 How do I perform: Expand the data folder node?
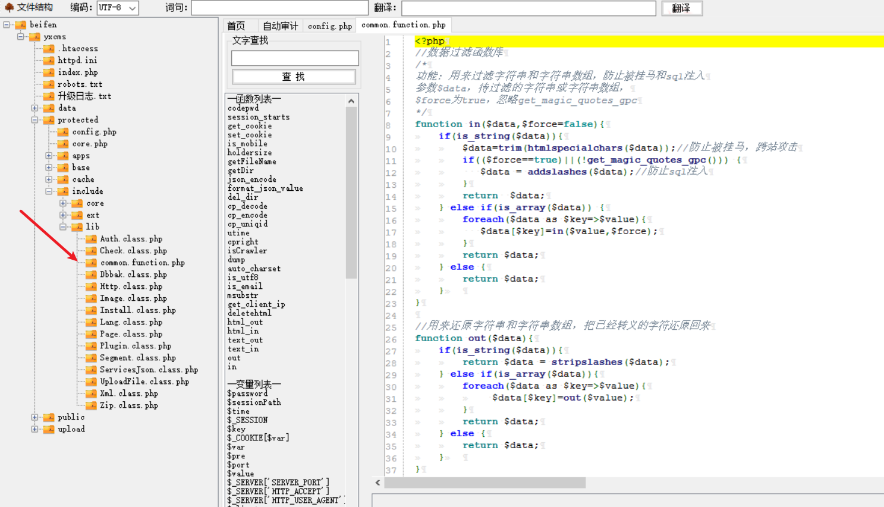coord(35,108)
